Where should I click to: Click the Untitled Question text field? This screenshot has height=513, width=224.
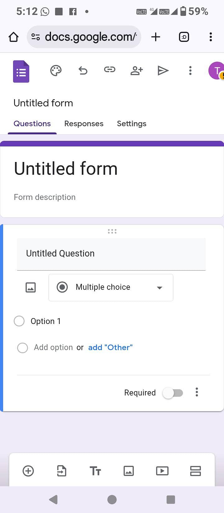pos(111,254)
